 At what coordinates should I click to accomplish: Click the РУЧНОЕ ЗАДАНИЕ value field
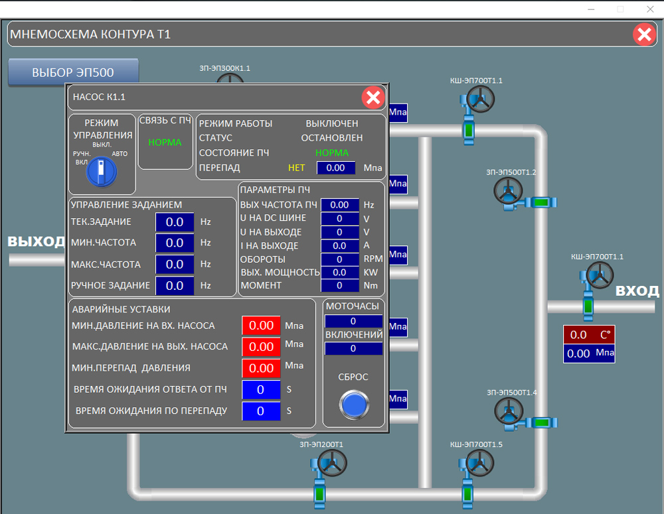click(x=175, y=286)
